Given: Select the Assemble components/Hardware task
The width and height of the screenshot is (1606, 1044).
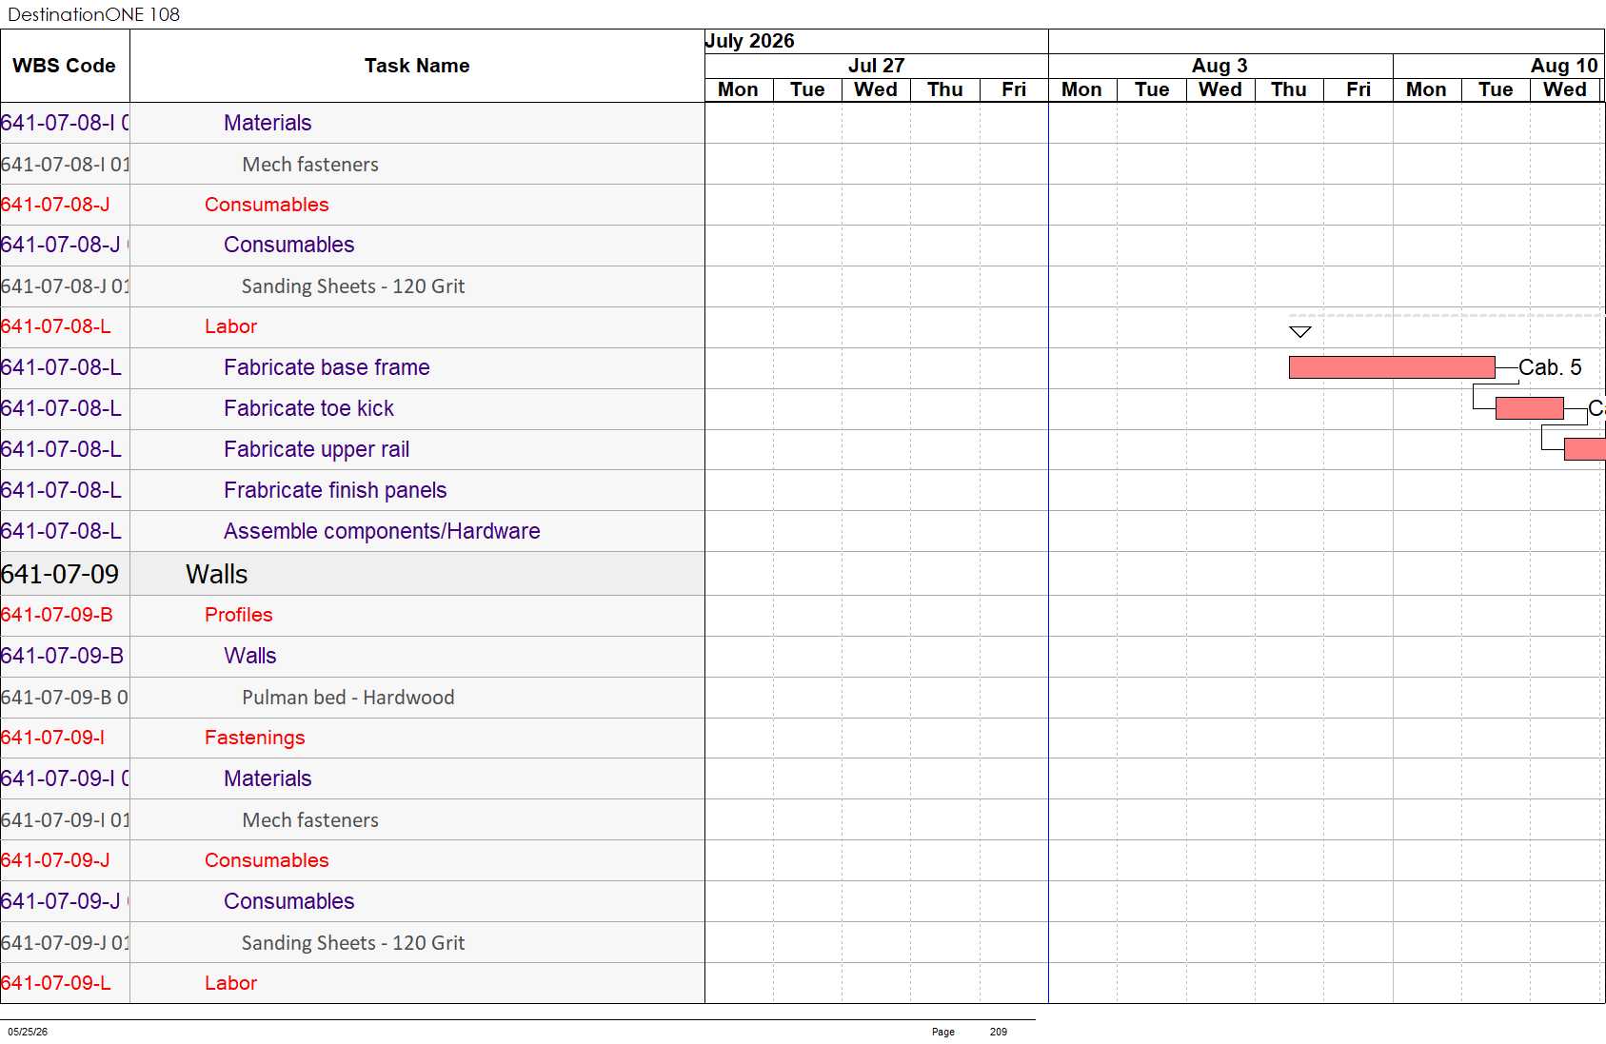Looking at the screenshot, I should (x=382, y=531).
